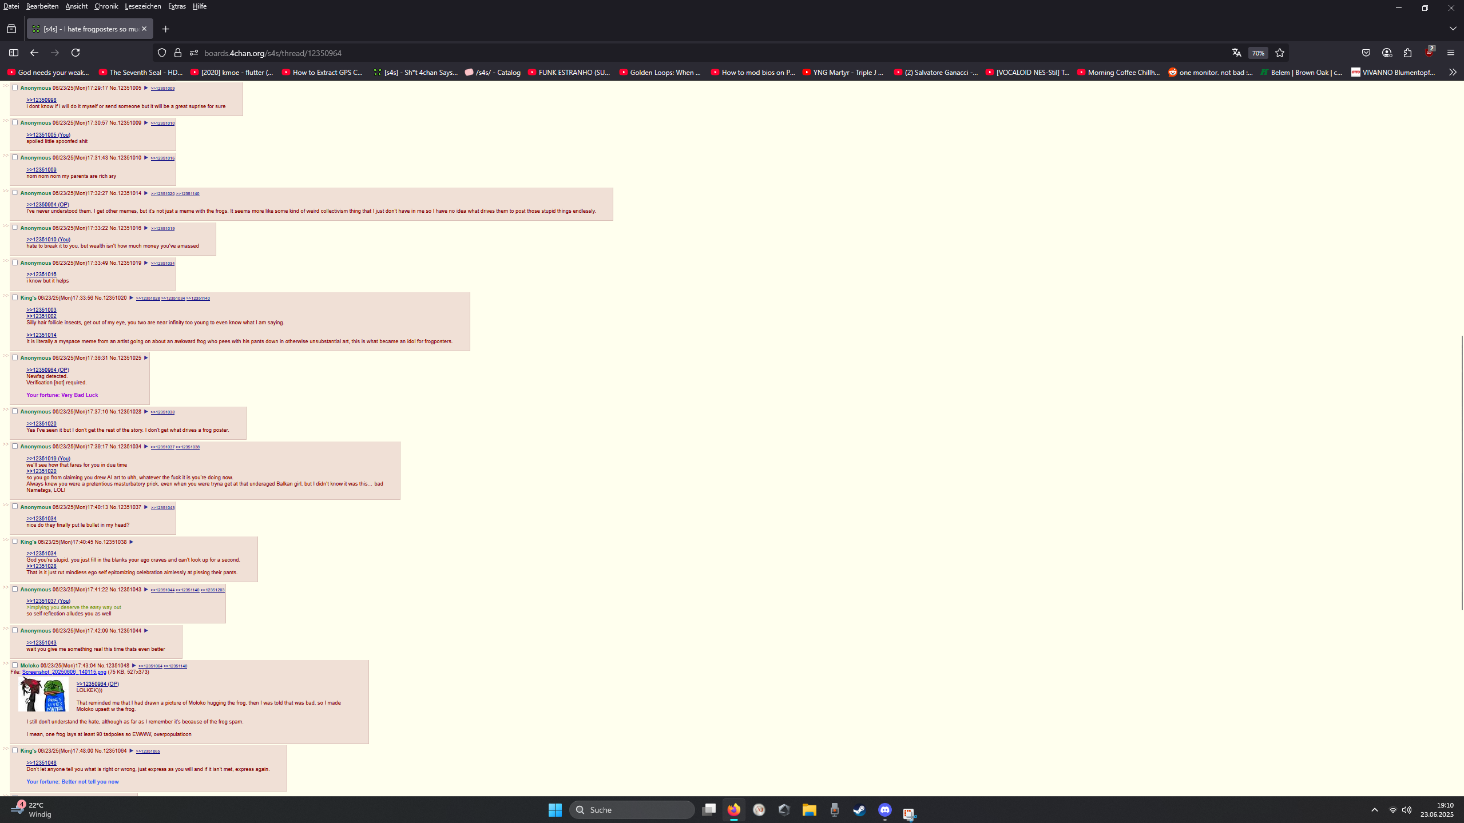Open post menu arrow for No.12351014
Image resolution: width=1464 pixels, height=823 pixels.
pyautogui.click(x=146, y=193)
